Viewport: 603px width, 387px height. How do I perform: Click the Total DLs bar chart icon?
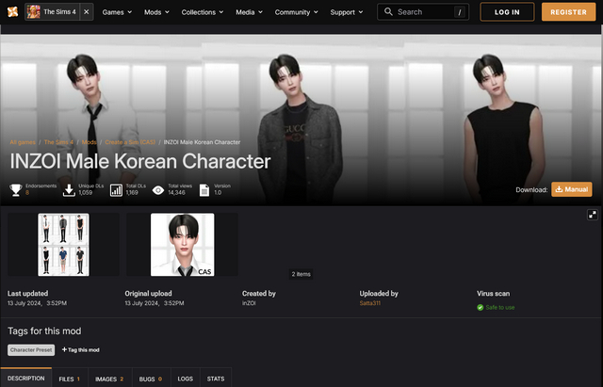click(x=116, y=190)
